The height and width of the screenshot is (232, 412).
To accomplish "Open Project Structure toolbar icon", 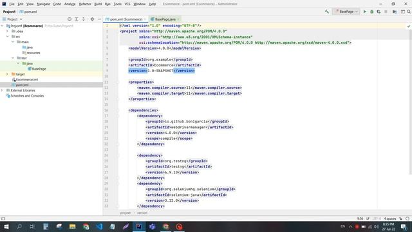I will [x=395, y=12].
